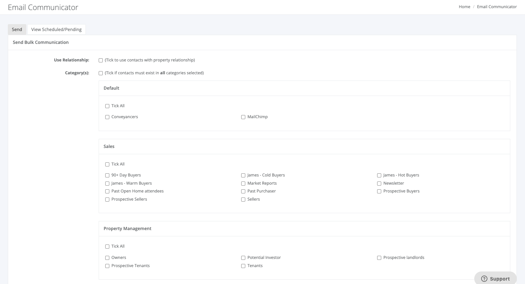
Task: Check Prospective Sellers box
Action: 107,199
